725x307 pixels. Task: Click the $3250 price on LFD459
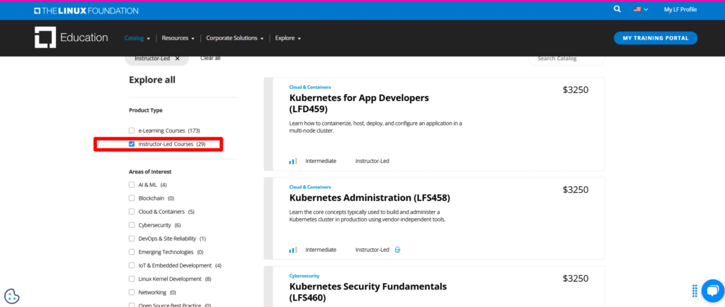click(576, 90)
